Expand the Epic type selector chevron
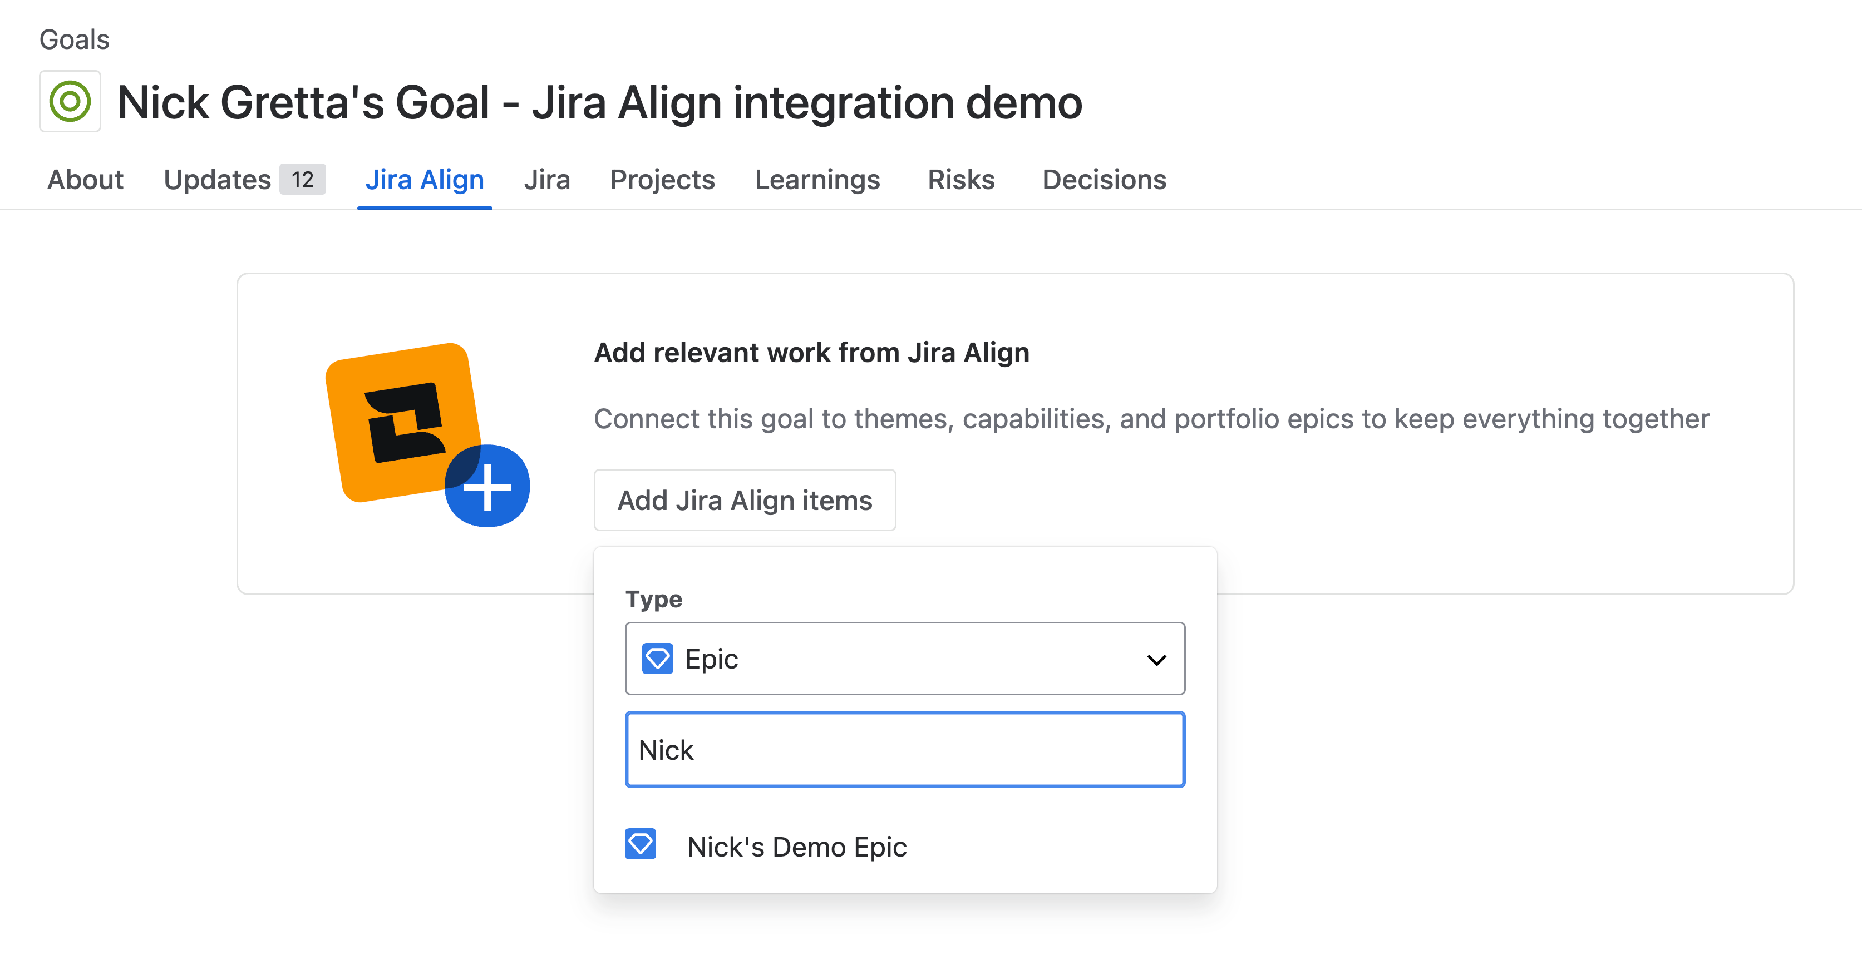The image size is (1862, 960). tap(1157, 658)
